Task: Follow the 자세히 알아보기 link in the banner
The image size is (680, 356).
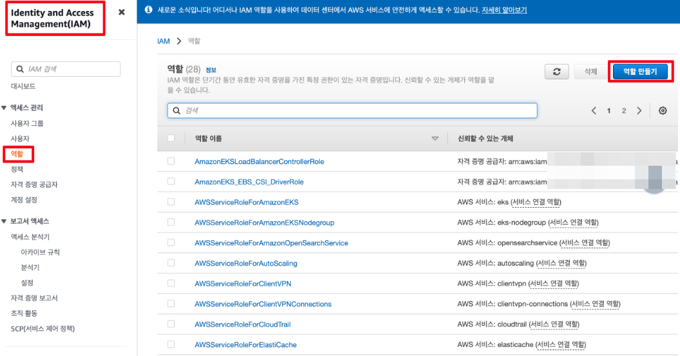Action: click(505, 10)
